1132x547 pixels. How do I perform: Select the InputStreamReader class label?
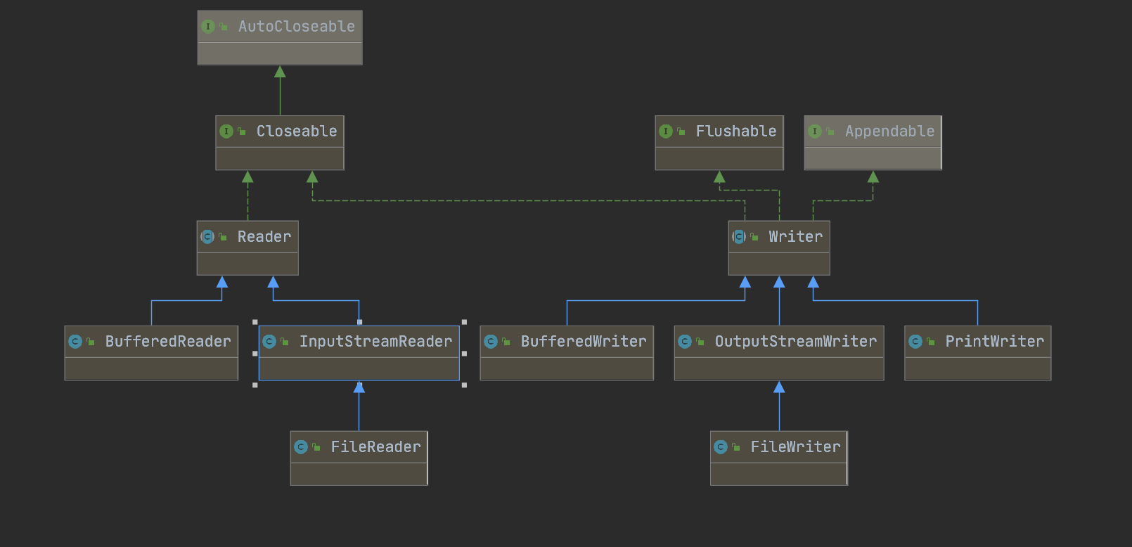375,342
